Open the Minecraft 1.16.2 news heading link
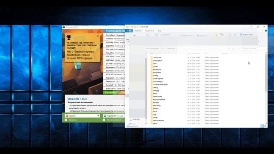The height and width of the screenshot is (154, 274). tap(77, 99)
